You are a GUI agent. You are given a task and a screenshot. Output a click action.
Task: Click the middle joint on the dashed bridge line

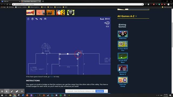tap(68, 54)
